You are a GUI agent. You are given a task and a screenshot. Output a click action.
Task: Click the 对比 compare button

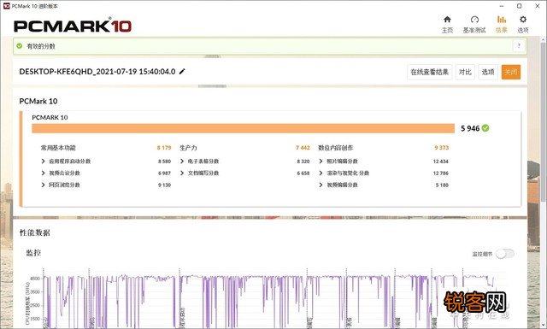(465, 72)
